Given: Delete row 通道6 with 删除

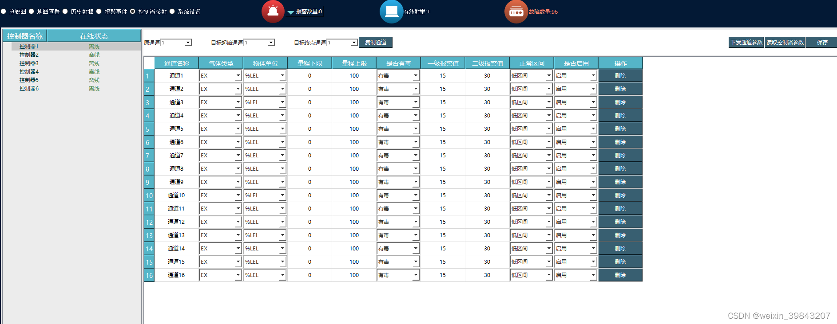Looking at the screenshot, I should pos(620,142).
